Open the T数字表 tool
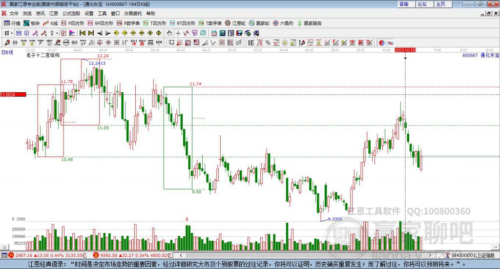The width and height of the screenshot is (500, 269). tap(210, 23)
